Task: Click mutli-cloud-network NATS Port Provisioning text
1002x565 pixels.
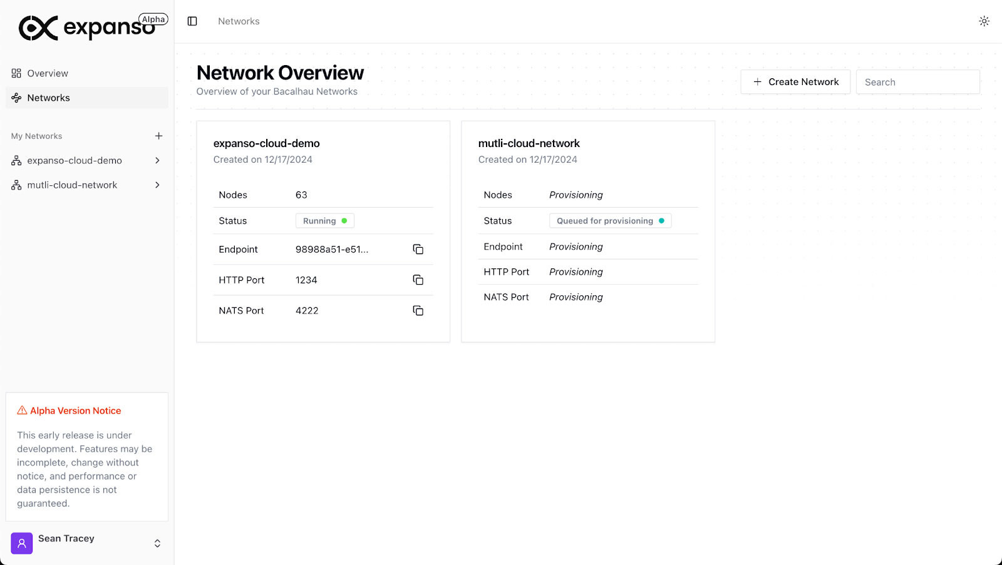Action: [x=576, y=297]
